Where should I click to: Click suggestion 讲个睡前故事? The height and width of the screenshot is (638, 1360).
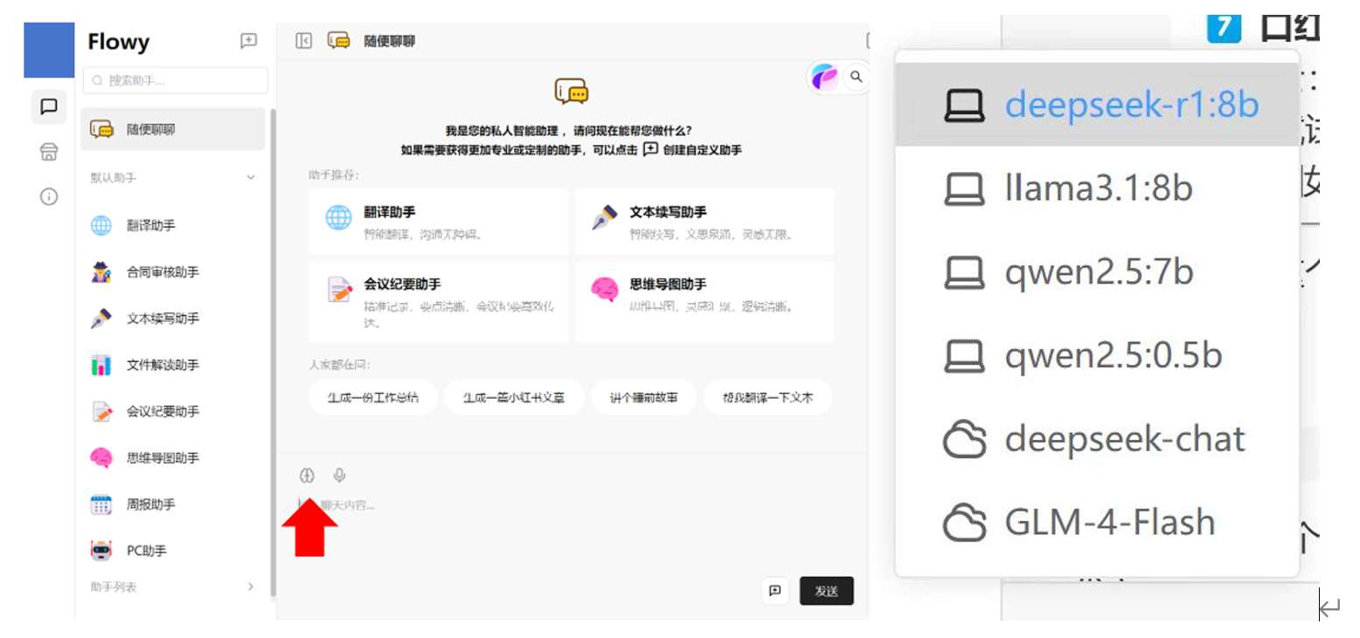point(644,397)
